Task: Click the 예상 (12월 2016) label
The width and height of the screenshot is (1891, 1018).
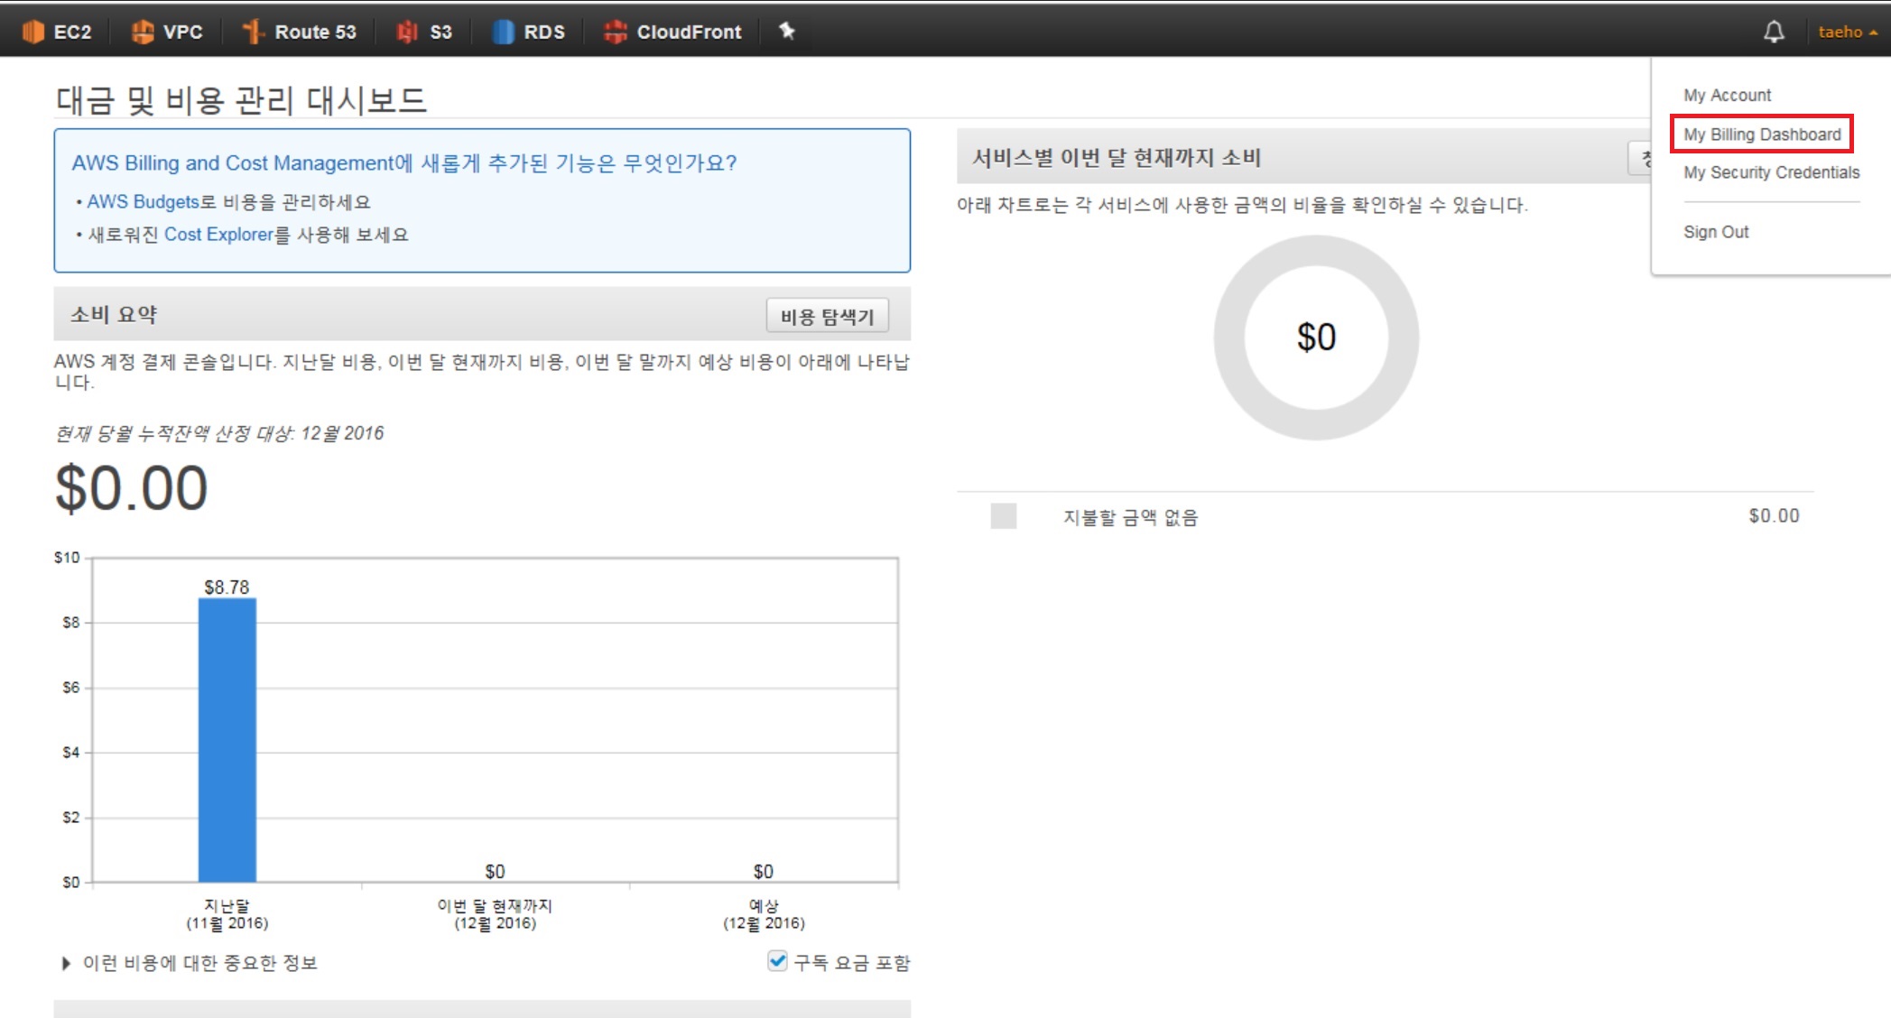Action: pos(764,914)
